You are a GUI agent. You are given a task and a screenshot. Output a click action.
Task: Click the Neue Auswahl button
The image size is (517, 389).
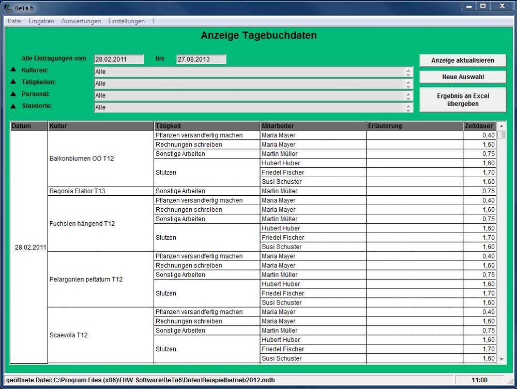pos(462,77)
